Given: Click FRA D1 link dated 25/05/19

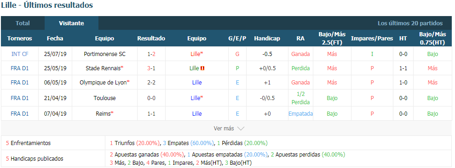Looking at the screenshot, I should tap(20, 68).
